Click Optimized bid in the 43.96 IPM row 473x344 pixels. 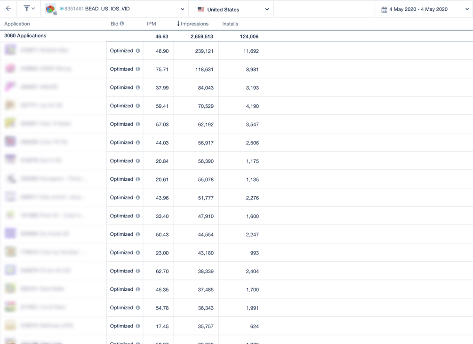(x=121, y=198)
